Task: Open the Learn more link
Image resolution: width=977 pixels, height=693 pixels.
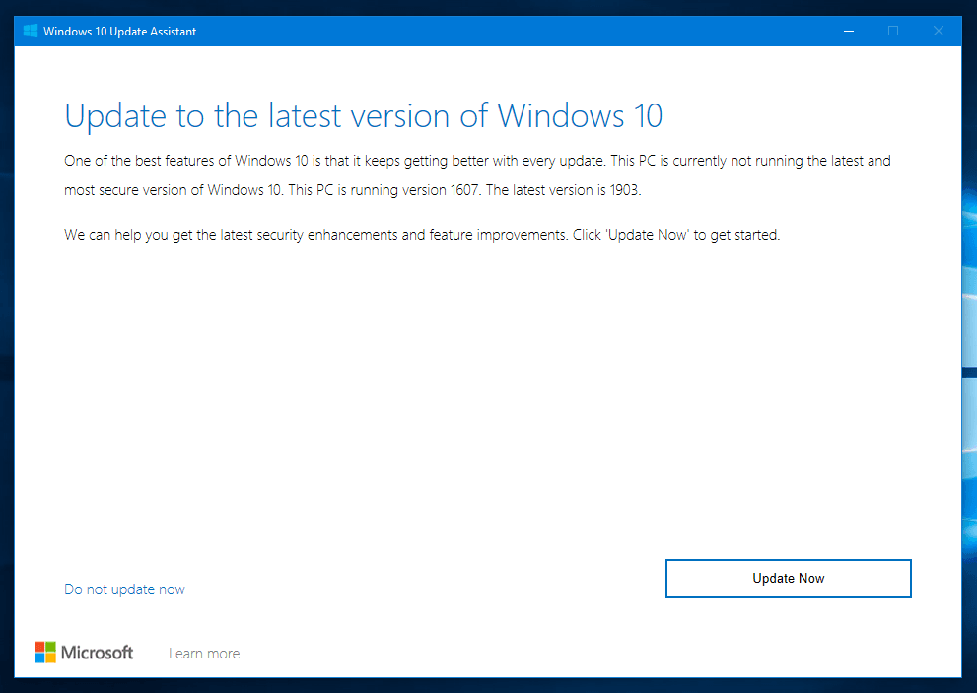Action: click(204, 654)
